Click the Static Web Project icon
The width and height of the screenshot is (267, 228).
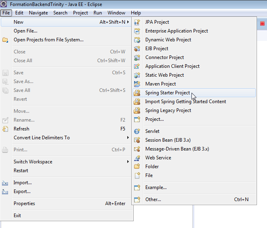[x=137, y=75]
